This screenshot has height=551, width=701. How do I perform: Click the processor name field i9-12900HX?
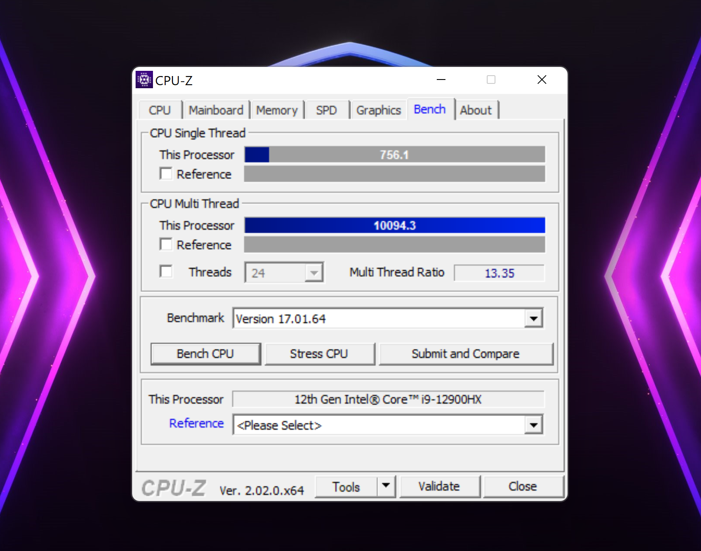pos(388,399)
